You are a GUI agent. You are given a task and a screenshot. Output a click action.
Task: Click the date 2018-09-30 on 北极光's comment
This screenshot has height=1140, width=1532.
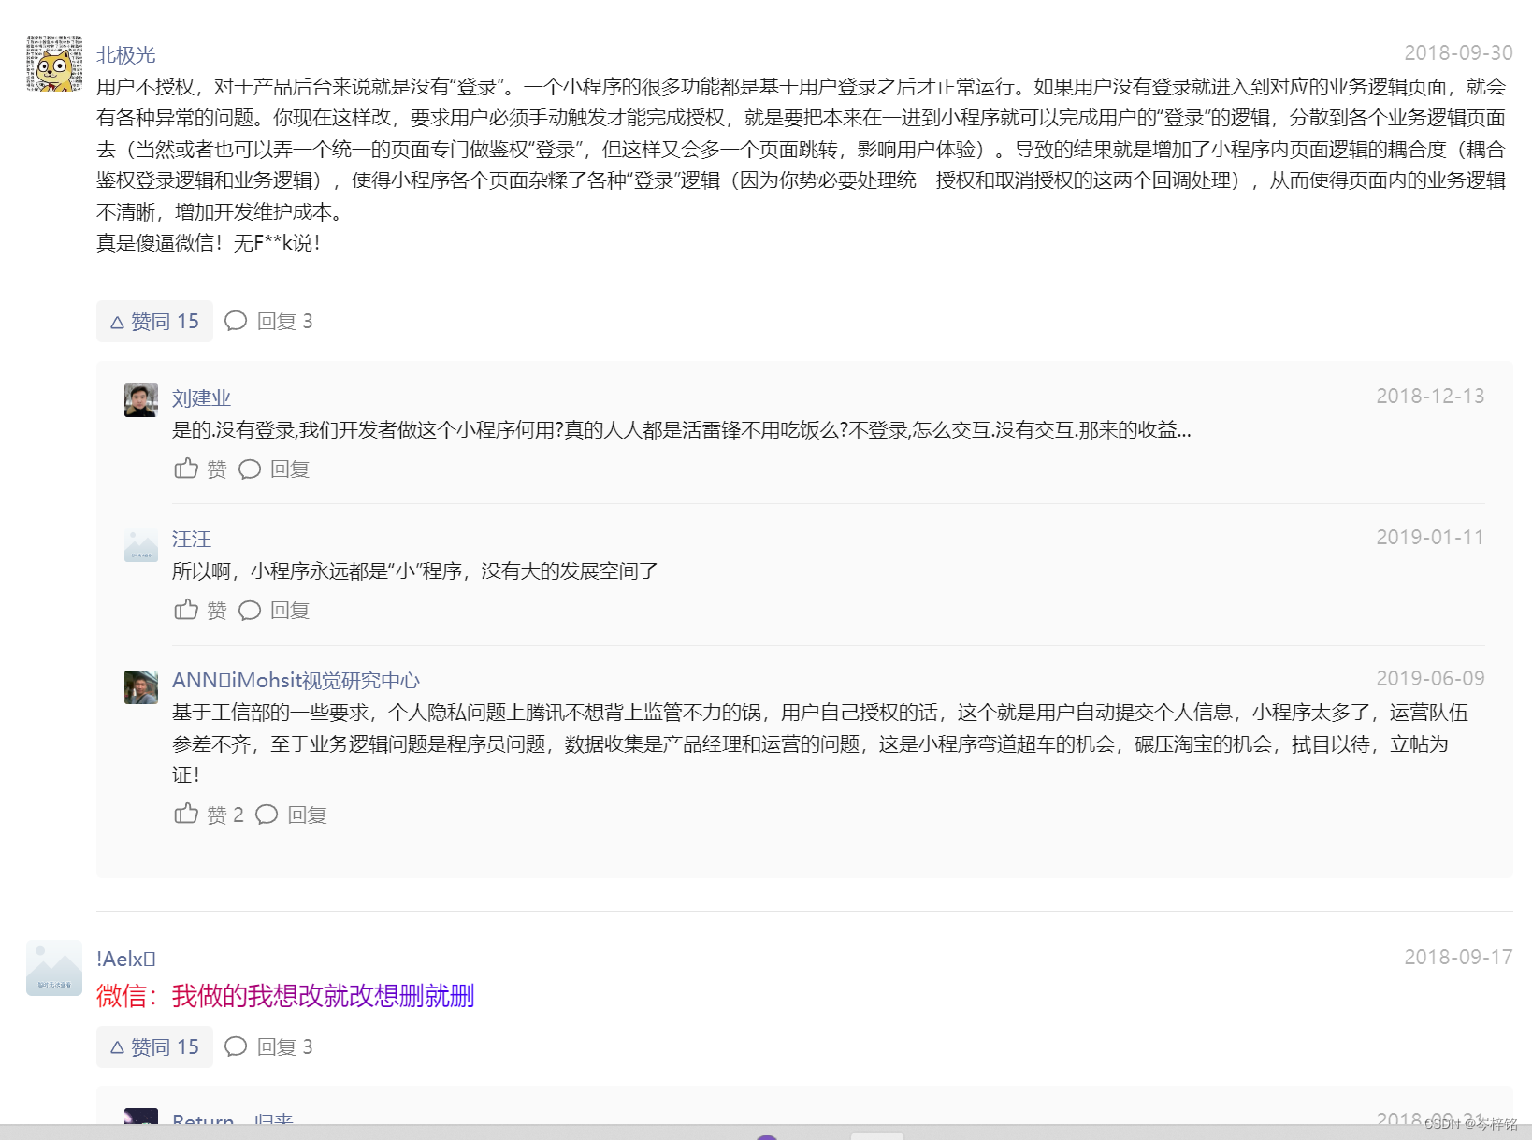1458,52
